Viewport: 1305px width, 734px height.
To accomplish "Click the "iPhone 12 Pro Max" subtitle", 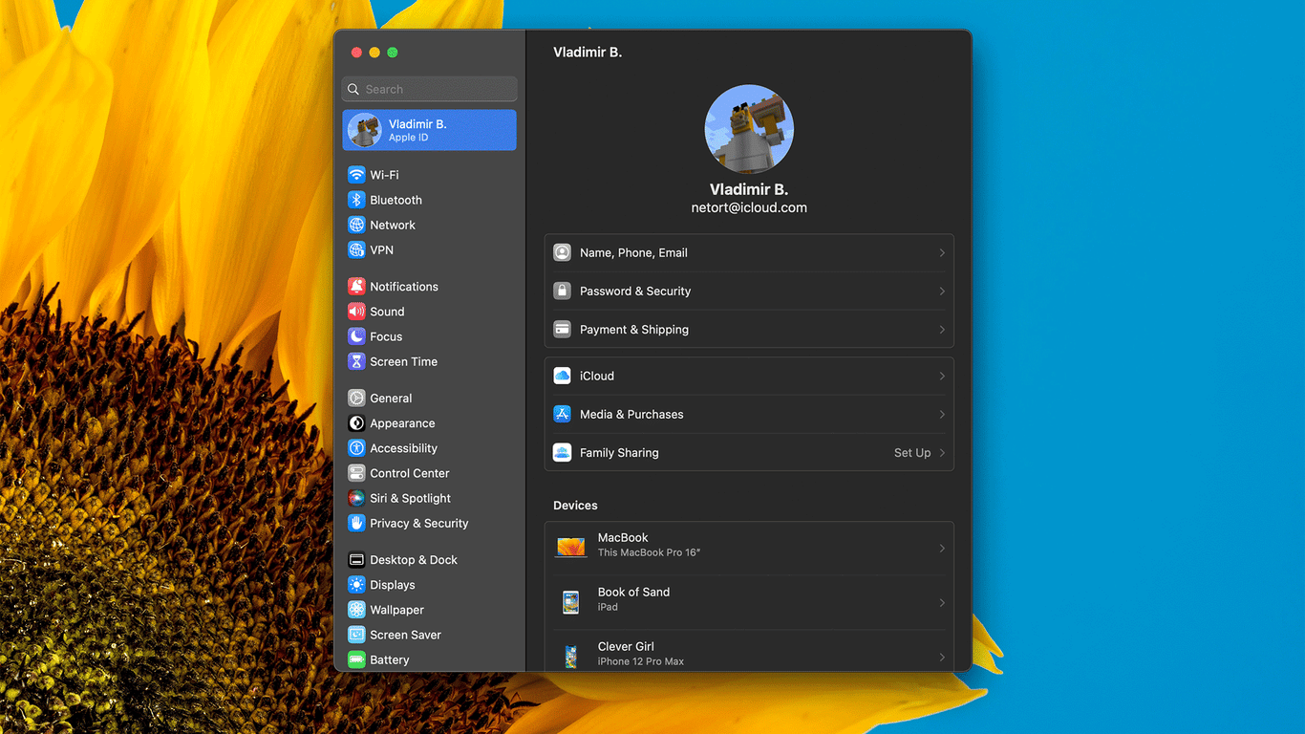I will tap(641, 661).
